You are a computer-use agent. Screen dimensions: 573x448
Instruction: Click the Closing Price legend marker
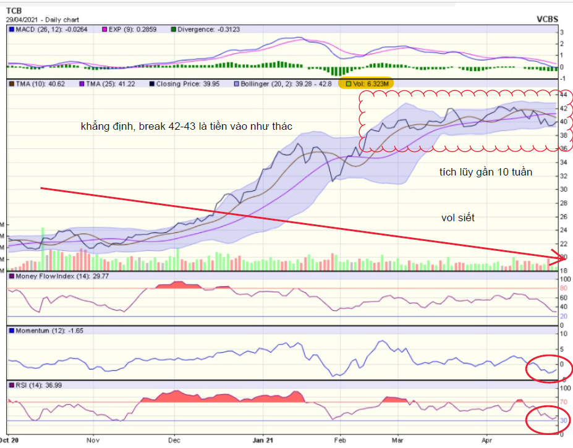[x=152, y=83]
